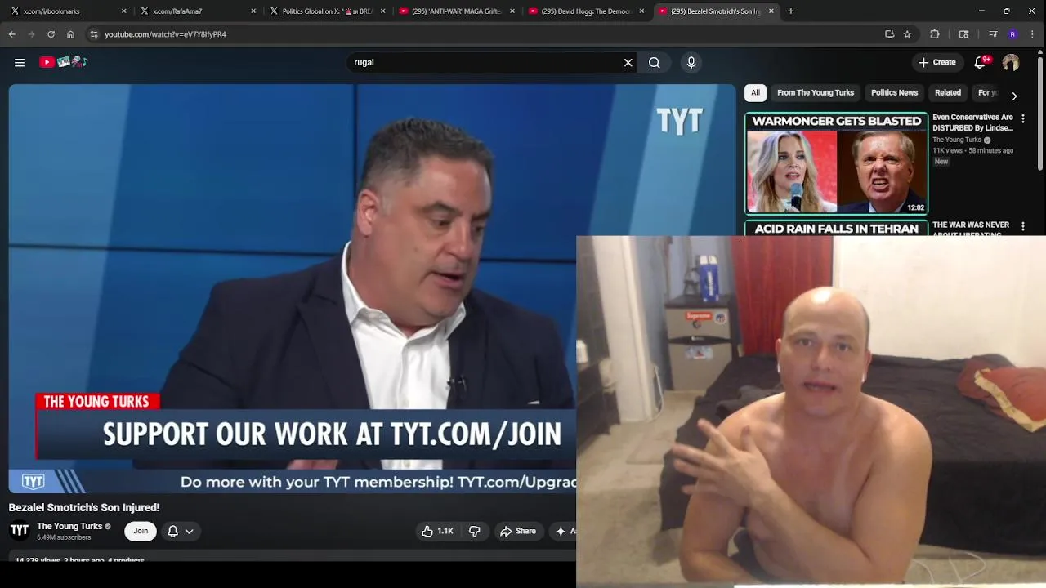Open the media controls icon in toolbar
This screenshot has height=588, width=1046.
tap(993, 34)
